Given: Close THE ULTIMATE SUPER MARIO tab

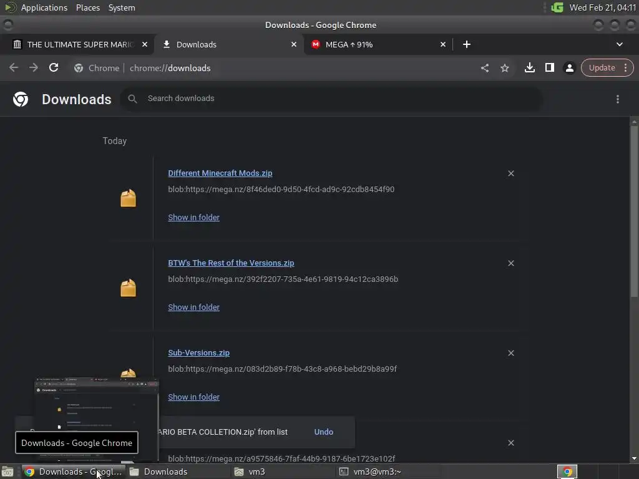Looking at the screenshot, I should click(x=145, y=44).
